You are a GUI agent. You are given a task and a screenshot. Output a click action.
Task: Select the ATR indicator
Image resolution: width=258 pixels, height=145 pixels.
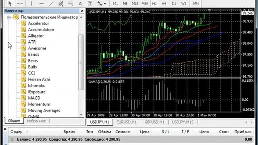click(32, 42)
